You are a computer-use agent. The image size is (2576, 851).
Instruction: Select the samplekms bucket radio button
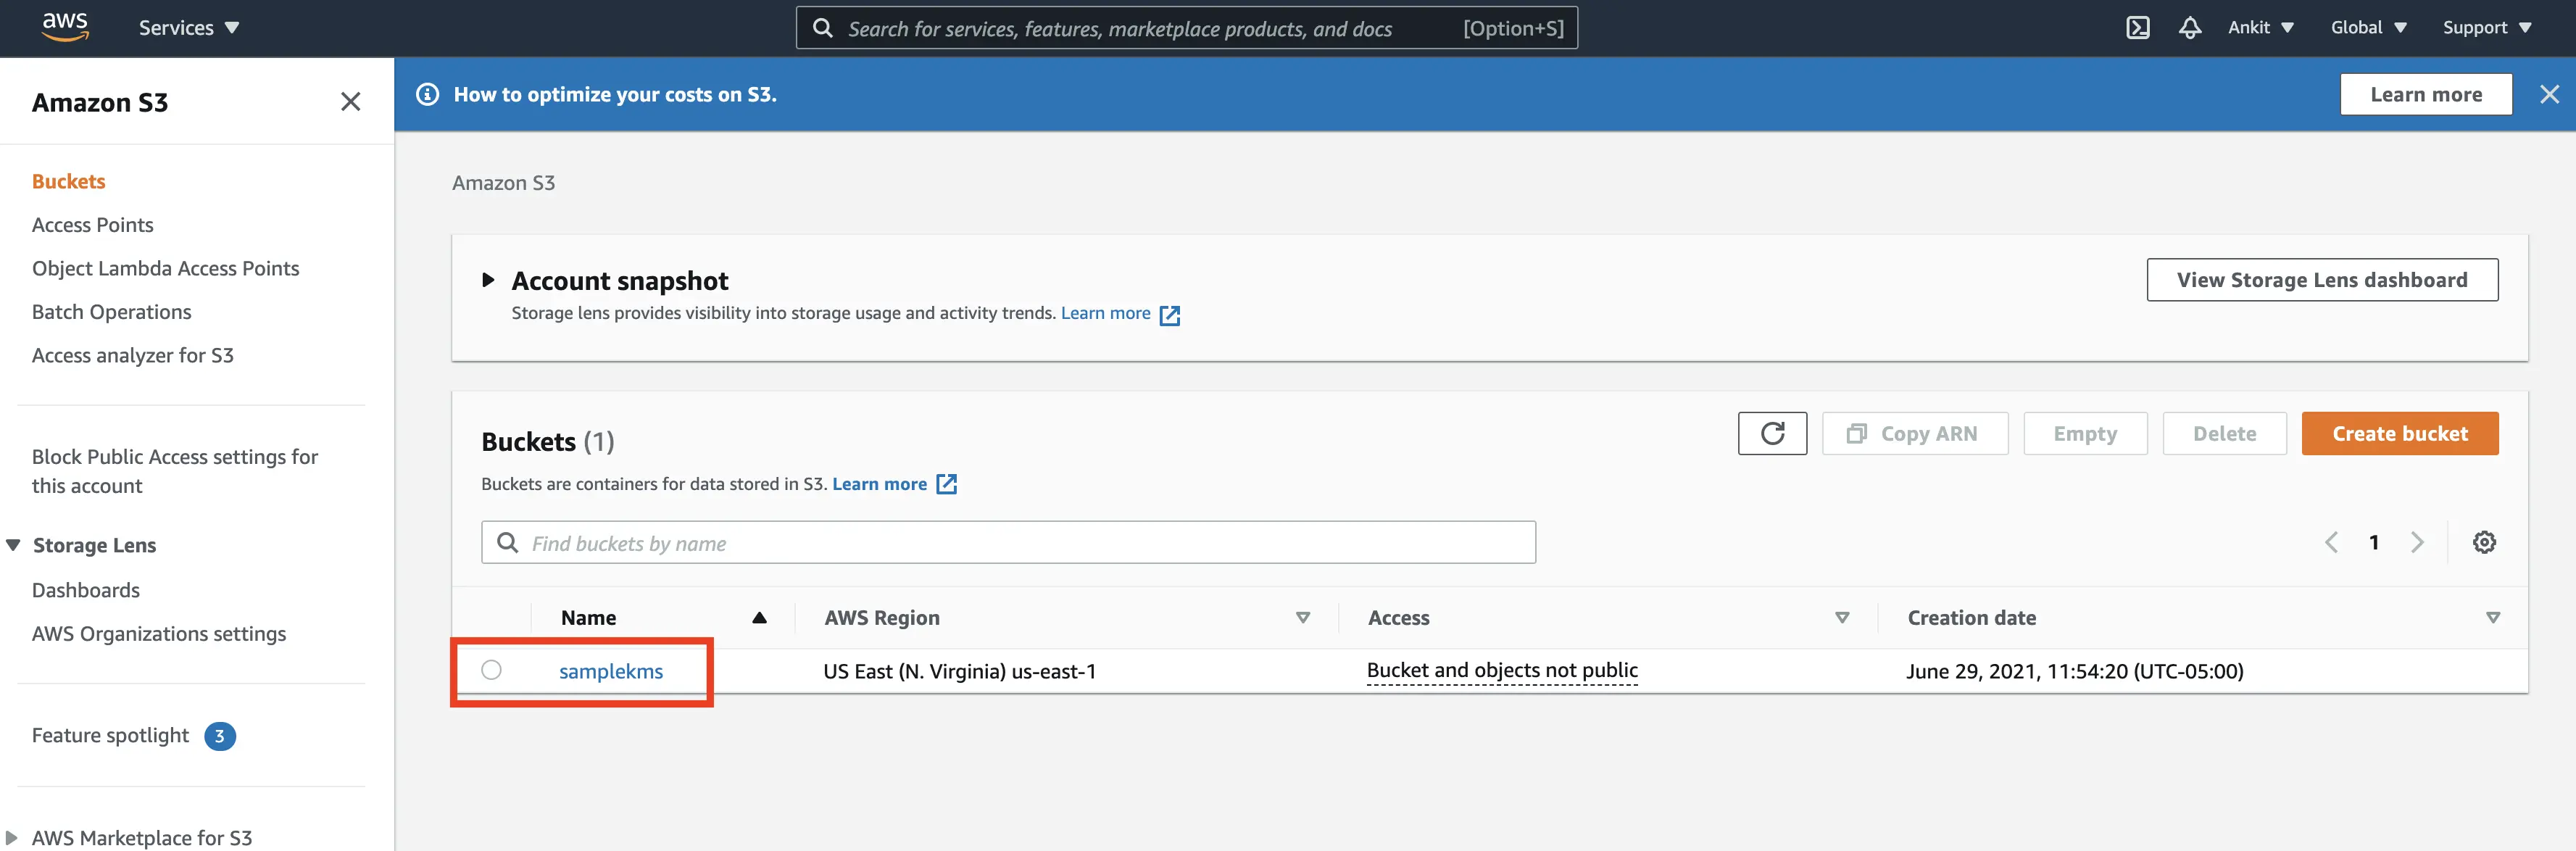pyautogui.click(x=491, y=670)
